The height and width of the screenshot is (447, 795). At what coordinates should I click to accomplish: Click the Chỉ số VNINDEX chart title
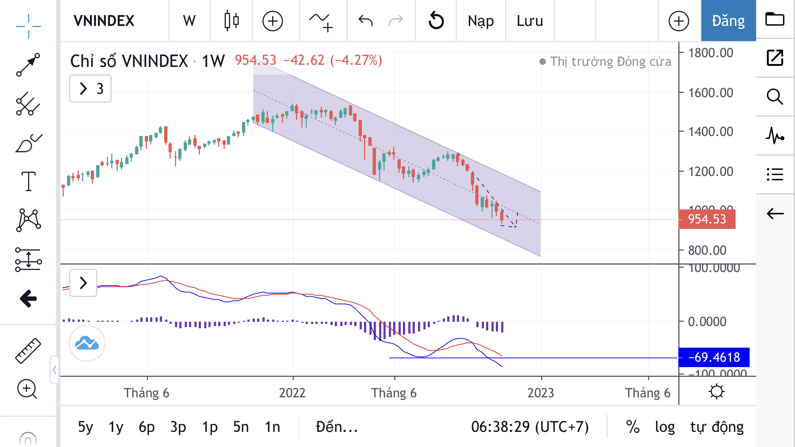(x=129, y=61)
